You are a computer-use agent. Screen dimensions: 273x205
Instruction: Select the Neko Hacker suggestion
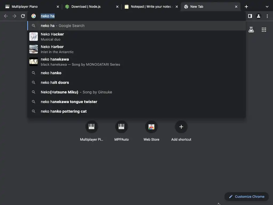coord(136,37)
